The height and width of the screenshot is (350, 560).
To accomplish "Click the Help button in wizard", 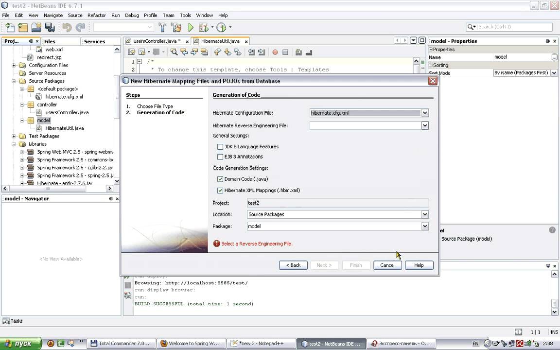I will (x=419, y=265).
